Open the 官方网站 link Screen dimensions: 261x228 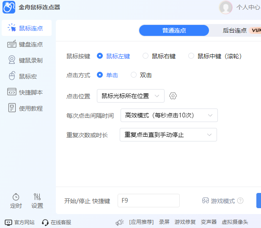pyautogui.click(x=20, y=222)
